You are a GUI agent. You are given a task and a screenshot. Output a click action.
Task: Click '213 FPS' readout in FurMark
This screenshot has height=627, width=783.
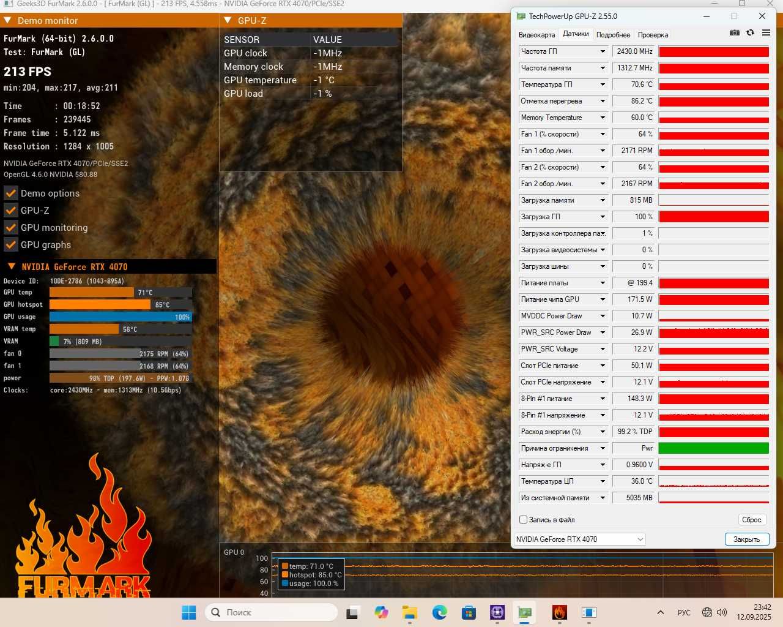[28, 72]
